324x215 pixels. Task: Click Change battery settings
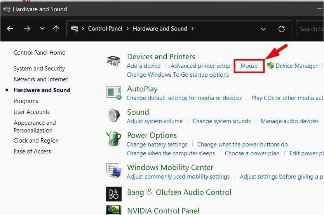157,144
